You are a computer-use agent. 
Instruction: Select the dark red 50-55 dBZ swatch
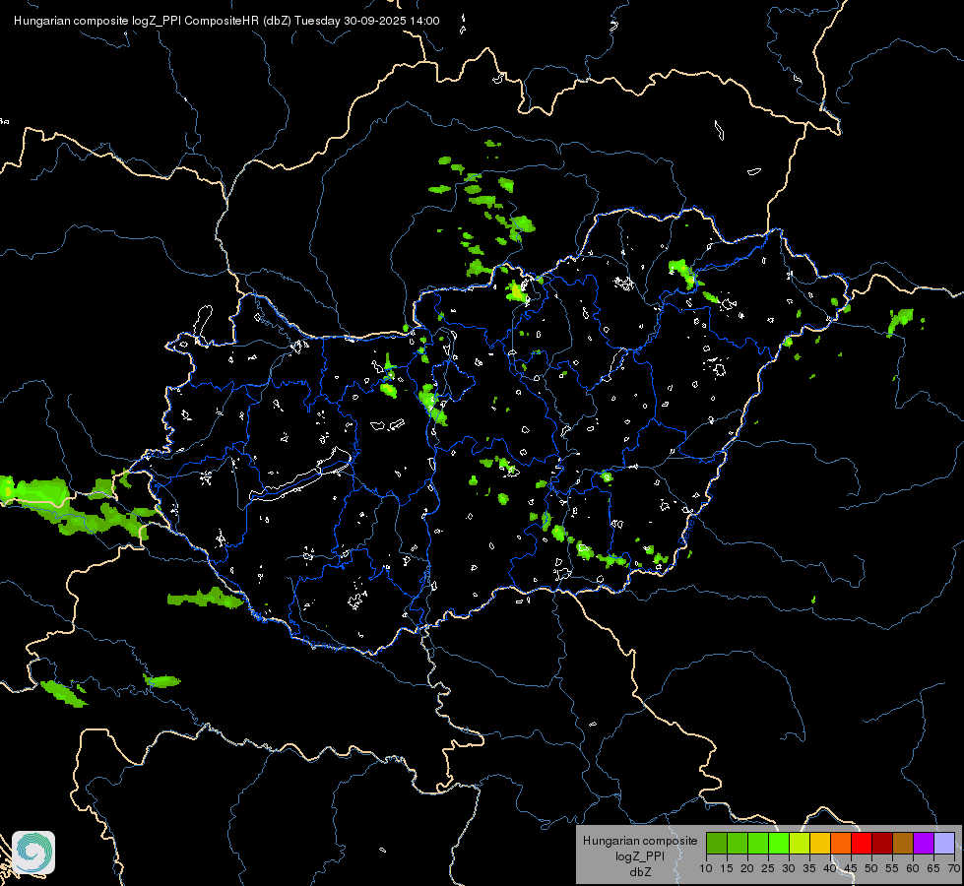click(882, 843)
